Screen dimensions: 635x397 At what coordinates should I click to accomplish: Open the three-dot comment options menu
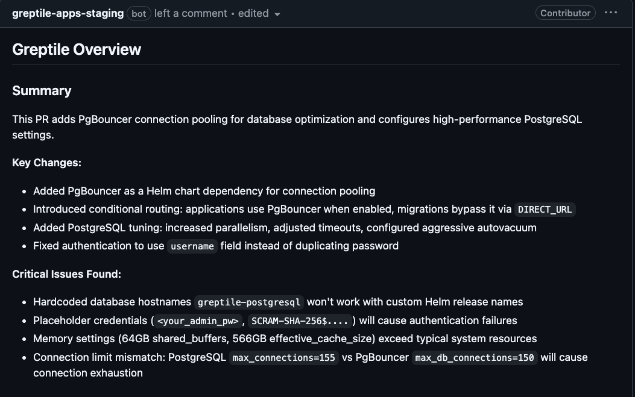point(611,13)
